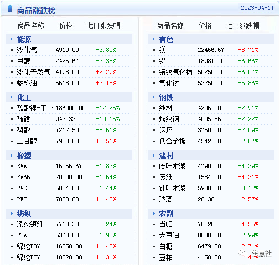The width and height of the screenshot is (280, 265).
Task: Click the 针叶木浆 commodity name
Action: click(172, 188)
